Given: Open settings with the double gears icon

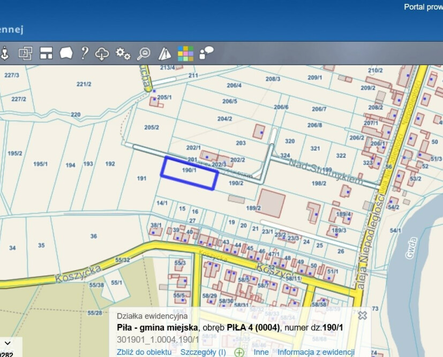Looking at the screenshot, I should tap(123, 53).
